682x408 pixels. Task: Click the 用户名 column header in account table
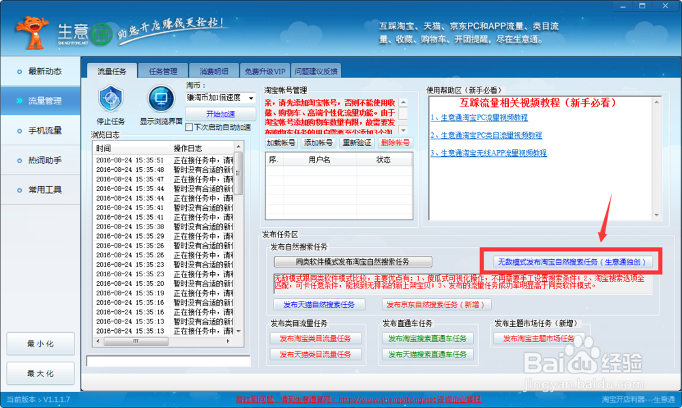click(x=320, y=160)
